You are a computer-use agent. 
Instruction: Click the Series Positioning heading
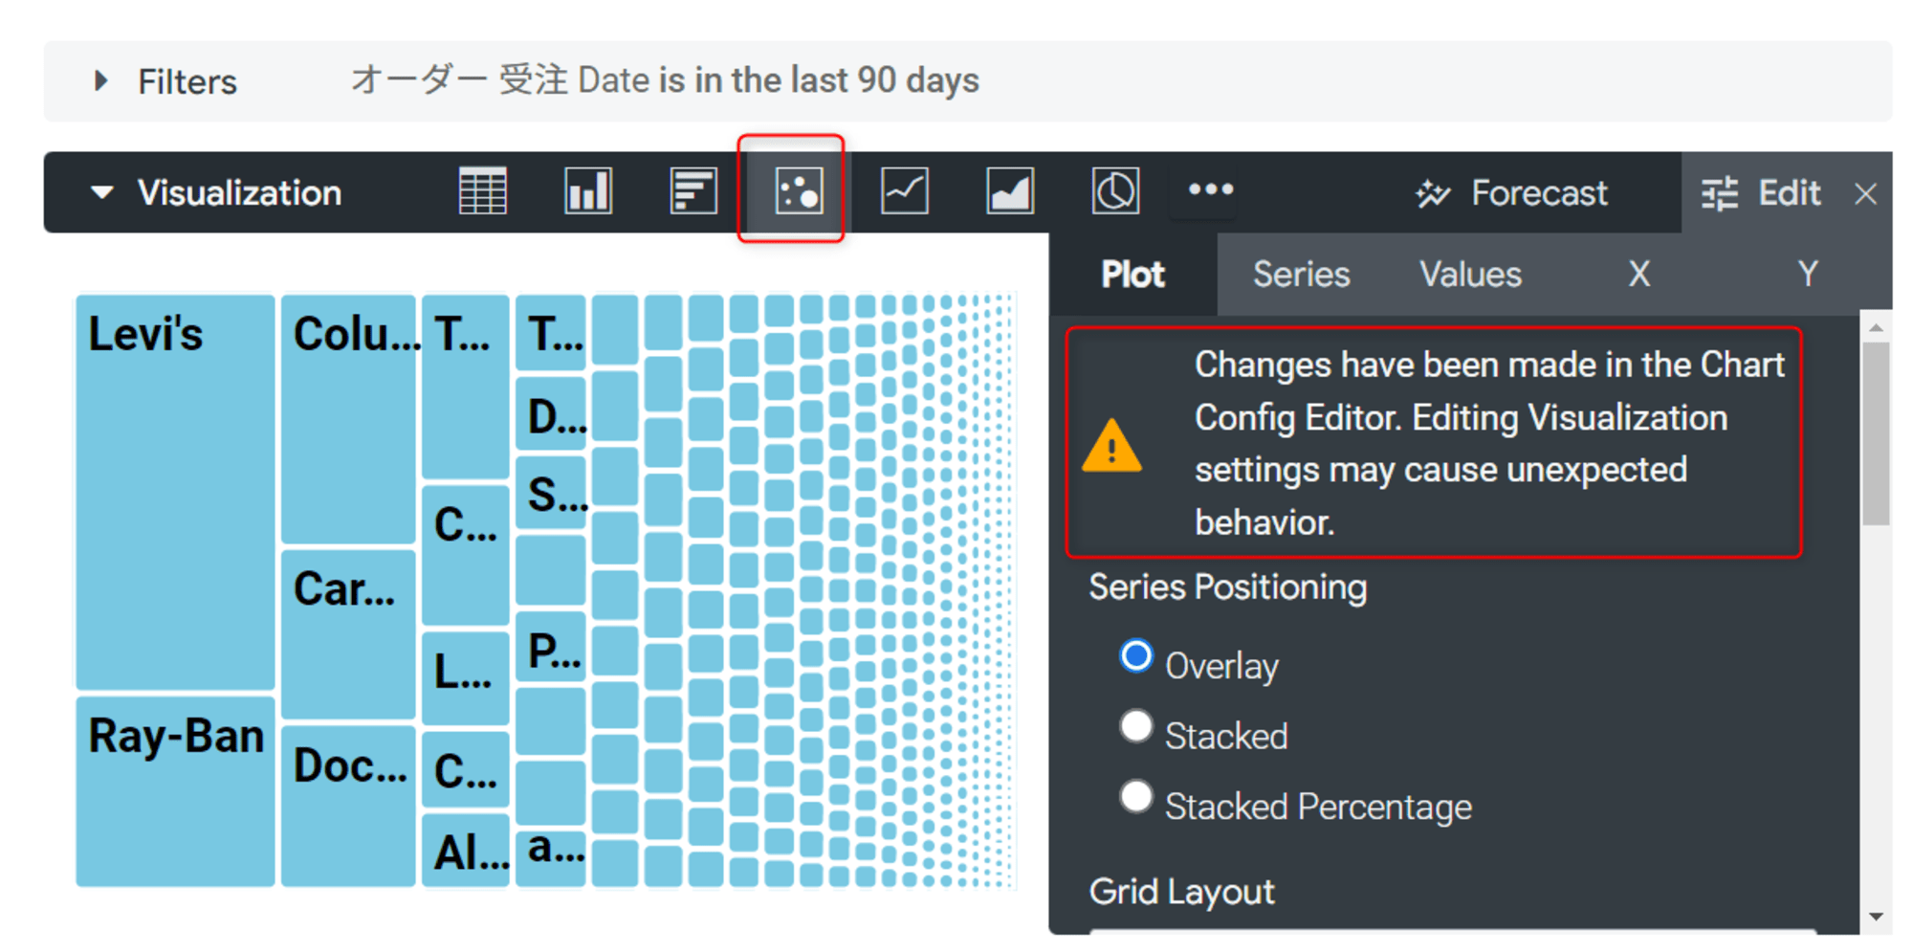click(x=1228, y=587)
